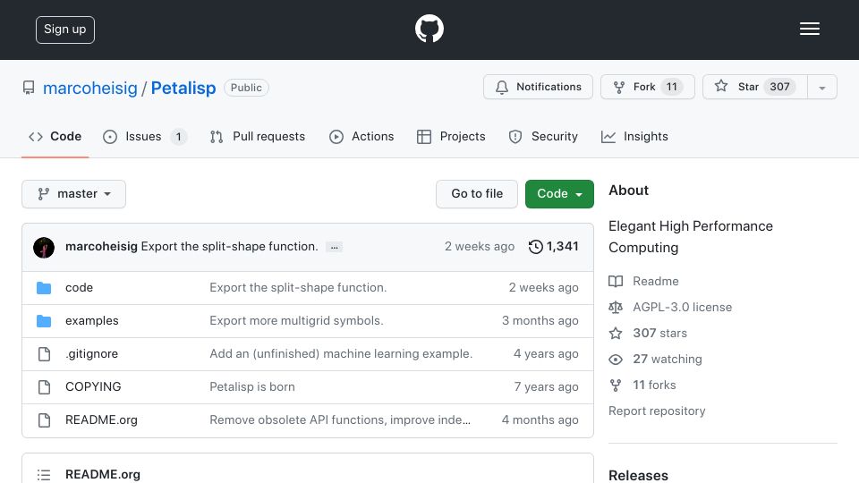Star the Petalisp repository

tap(755, 87)
